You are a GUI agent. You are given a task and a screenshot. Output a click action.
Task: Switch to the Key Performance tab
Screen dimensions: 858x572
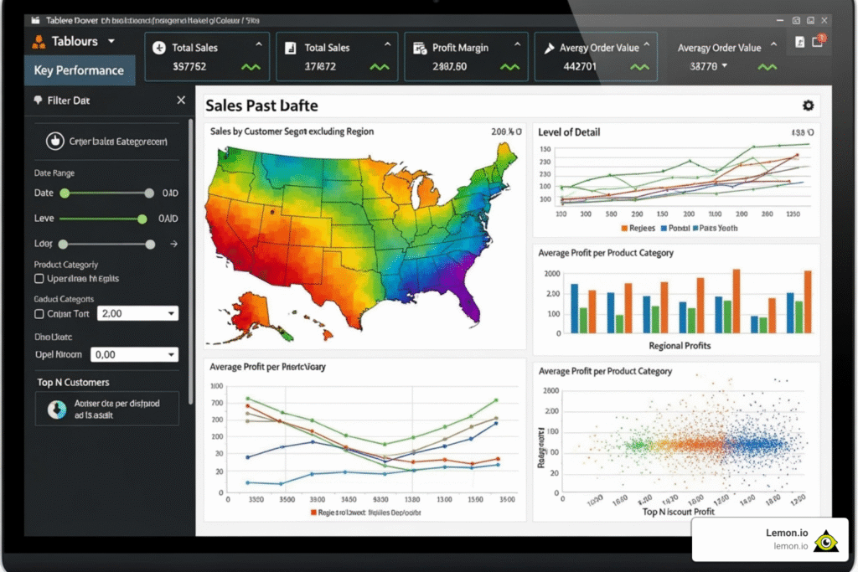[x=79, y=70]
